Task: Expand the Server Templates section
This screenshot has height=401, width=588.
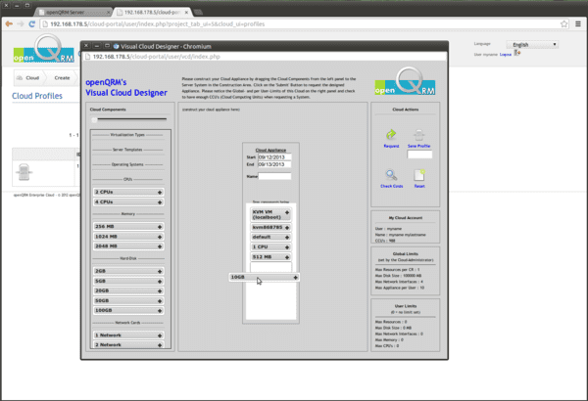Action: point(127,150)
